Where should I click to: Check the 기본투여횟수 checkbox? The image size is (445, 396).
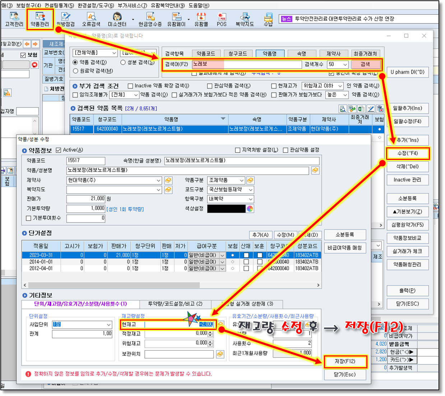tap(29, 218)
